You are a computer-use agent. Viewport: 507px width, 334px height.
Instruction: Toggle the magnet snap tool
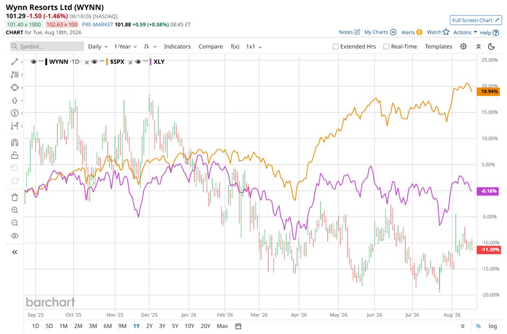15,142
